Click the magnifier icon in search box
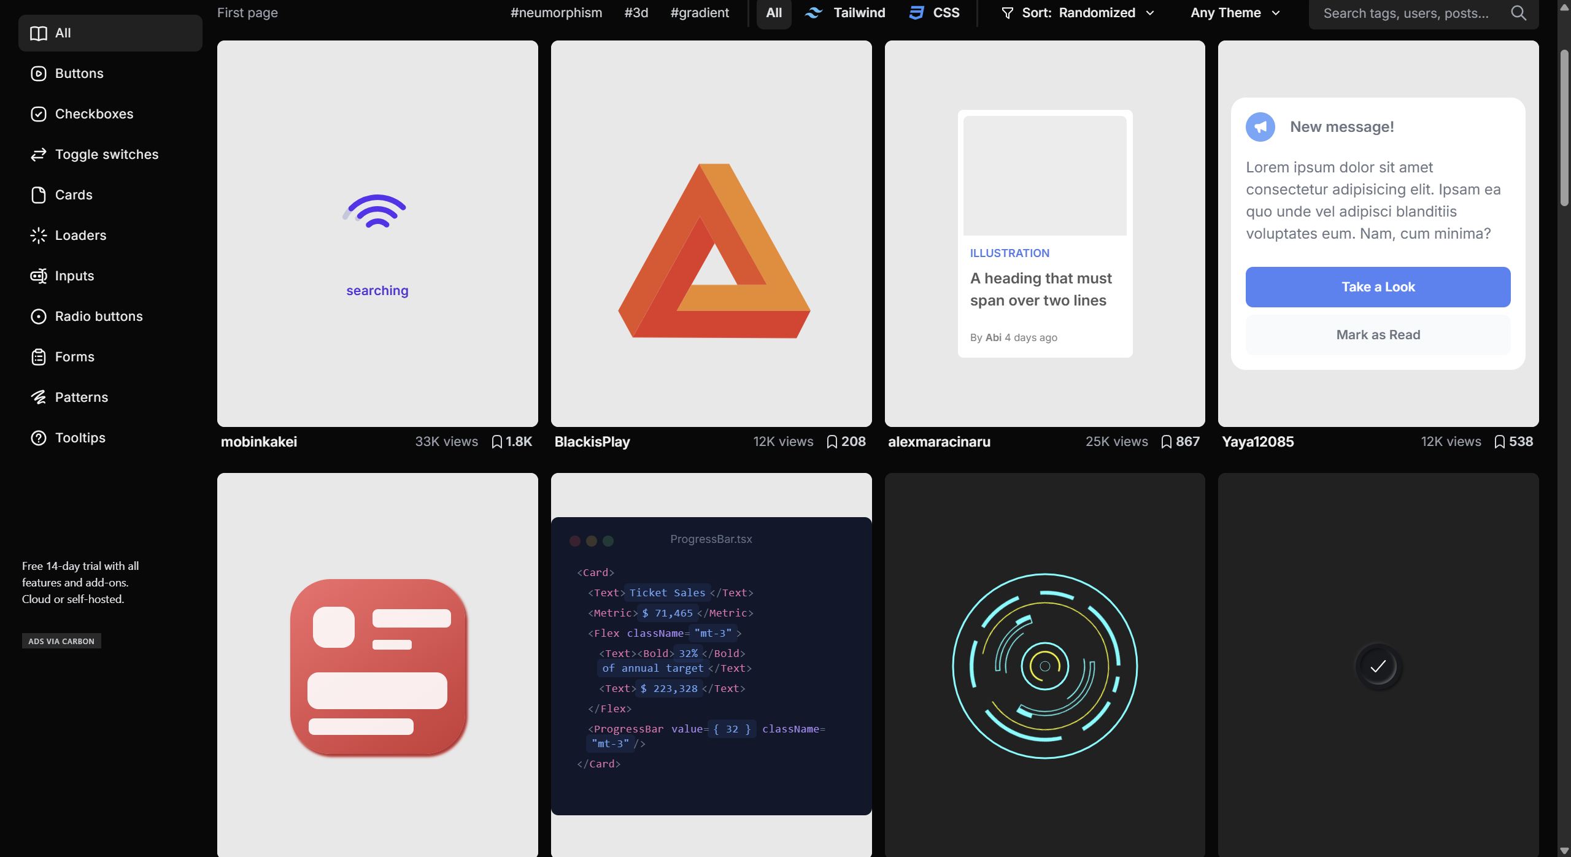The height and width of the screenshot is (857, 1571). pos(1518,13)
